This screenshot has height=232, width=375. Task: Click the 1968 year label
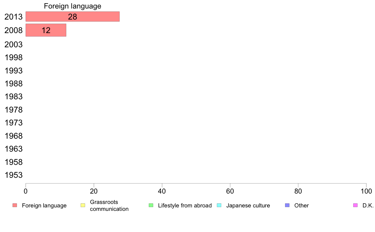coord(14,136)
